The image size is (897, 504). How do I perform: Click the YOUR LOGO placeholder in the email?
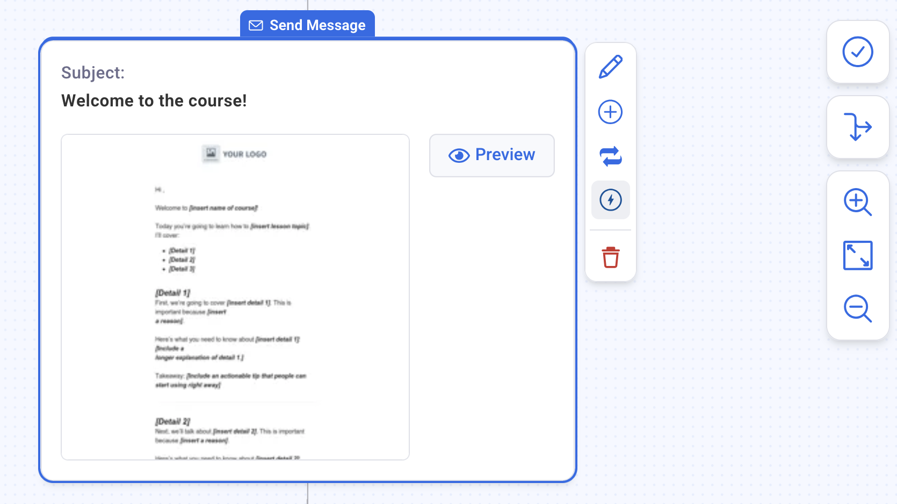coord(235,154)
